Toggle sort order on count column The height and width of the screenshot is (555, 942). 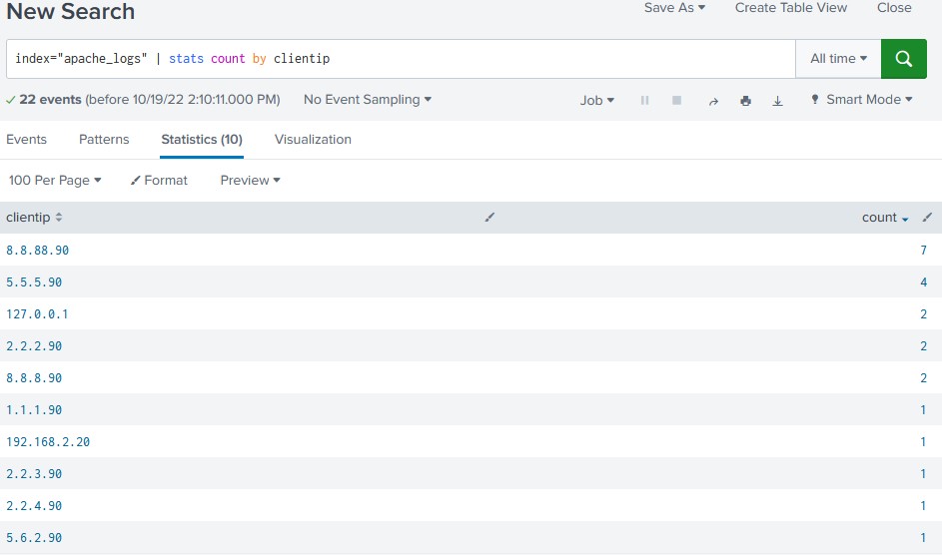click(x=885, y=218)
